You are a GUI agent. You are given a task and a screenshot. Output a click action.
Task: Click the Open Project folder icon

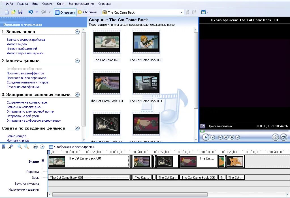tap(14, 12)
